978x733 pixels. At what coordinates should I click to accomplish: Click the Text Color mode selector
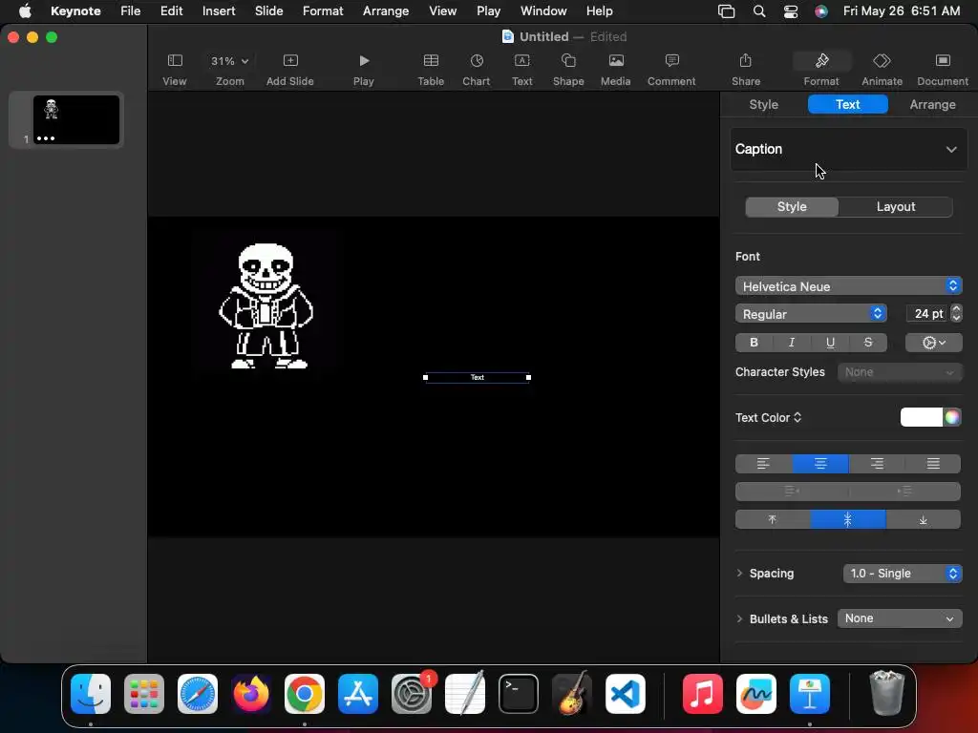tap(769, 418)
